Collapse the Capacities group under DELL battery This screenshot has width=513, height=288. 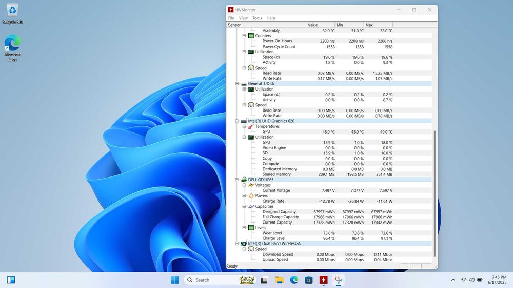(x=244, y=207)
